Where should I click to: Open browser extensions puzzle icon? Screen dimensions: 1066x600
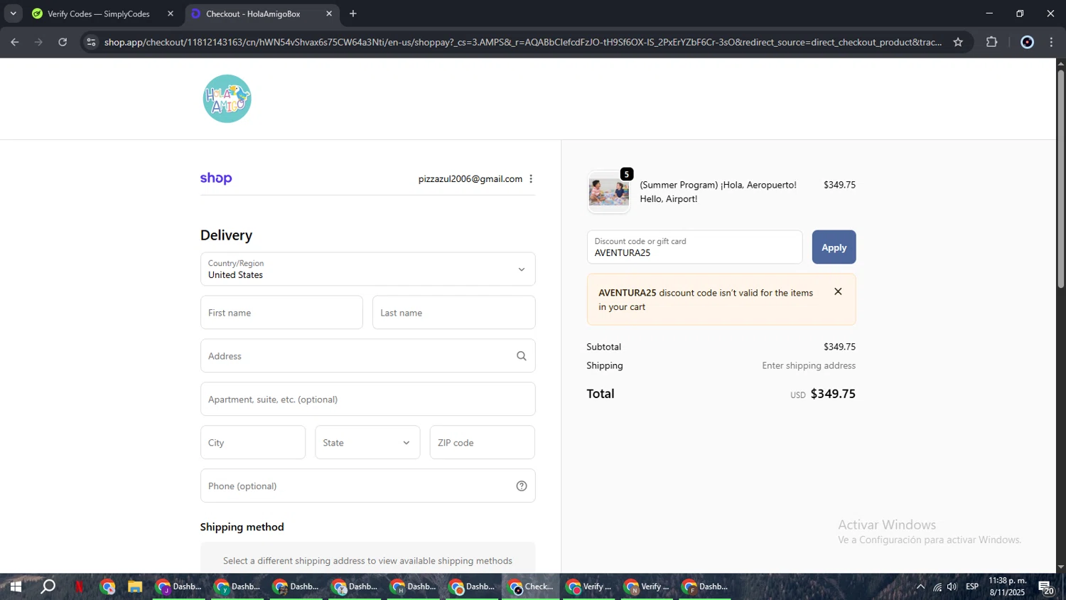(992, 42)
